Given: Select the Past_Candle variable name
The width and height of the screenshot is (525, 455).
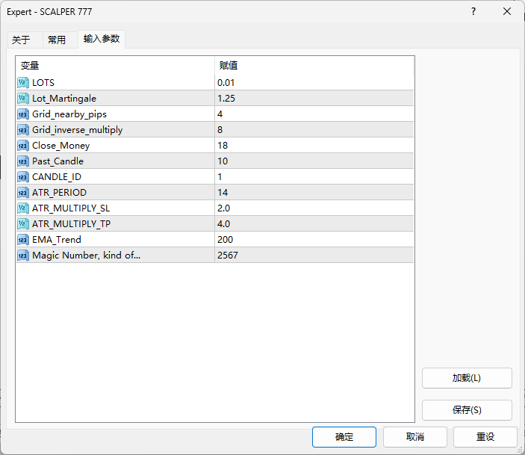Looking at the screenshot, I should point(58,161).
